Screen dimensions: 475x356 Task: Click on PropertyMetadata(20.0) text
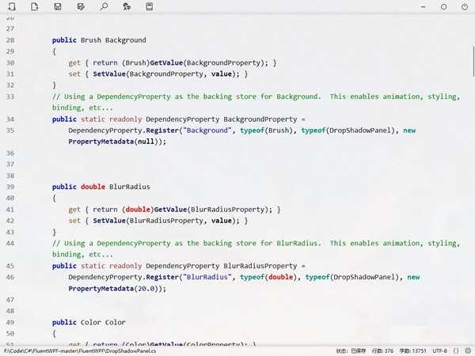pos(117,290)
